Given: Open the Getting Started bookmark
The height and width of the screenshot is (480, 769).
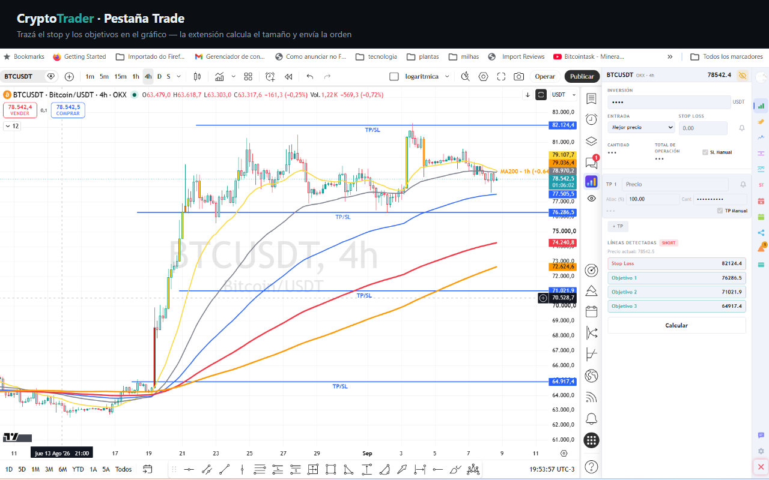Looking at the screenshot, I should [79, 56].
